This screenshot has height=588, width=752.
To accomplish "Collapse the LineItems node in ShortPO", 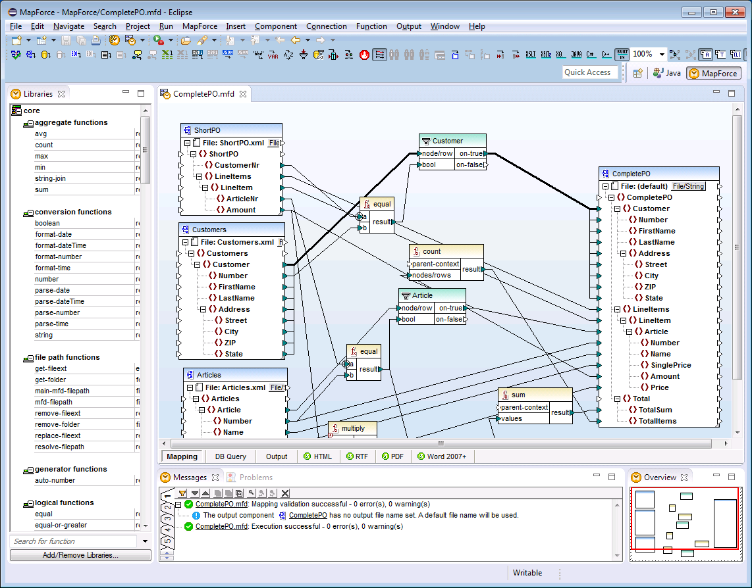I will [x=199, y=176].
